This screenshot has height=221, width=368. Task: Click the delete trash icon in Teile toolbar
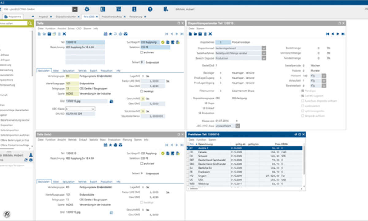(59, 34)
